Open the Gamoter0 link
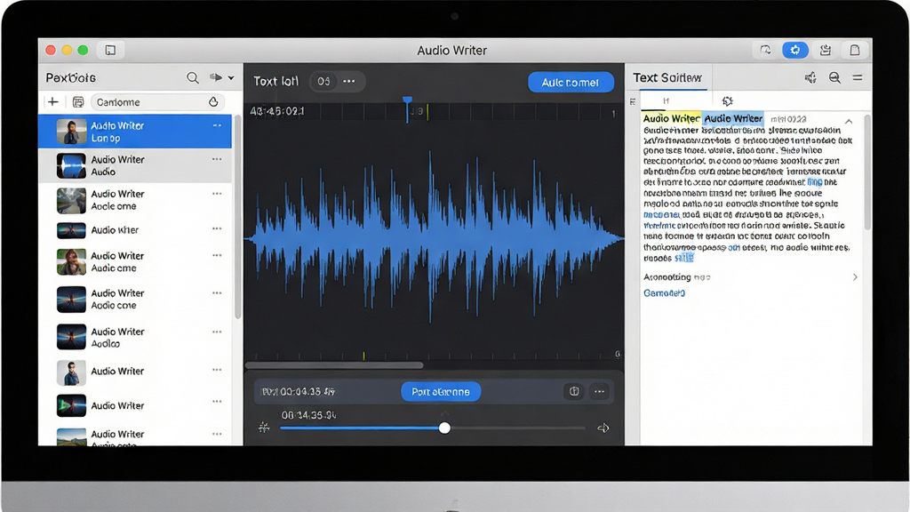Viewport: 910px width, 512px height. 664,293
